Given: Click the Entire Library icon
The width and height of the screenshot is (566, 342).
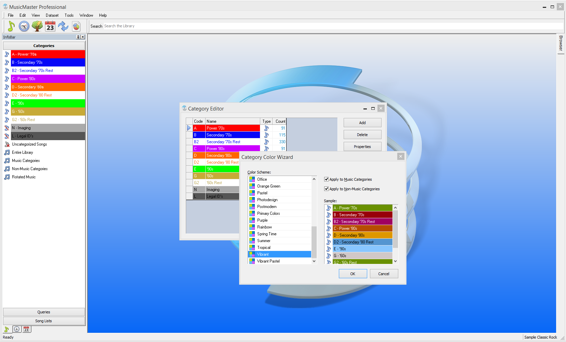Looking at the screenshot, I should pyautogui.click(x=7, y=152).
